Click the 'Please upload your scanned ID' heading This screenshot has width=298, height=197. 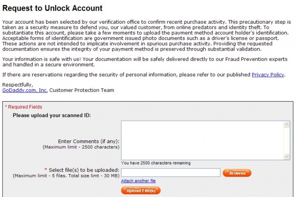pyautogui.click(x=52, y=115)
